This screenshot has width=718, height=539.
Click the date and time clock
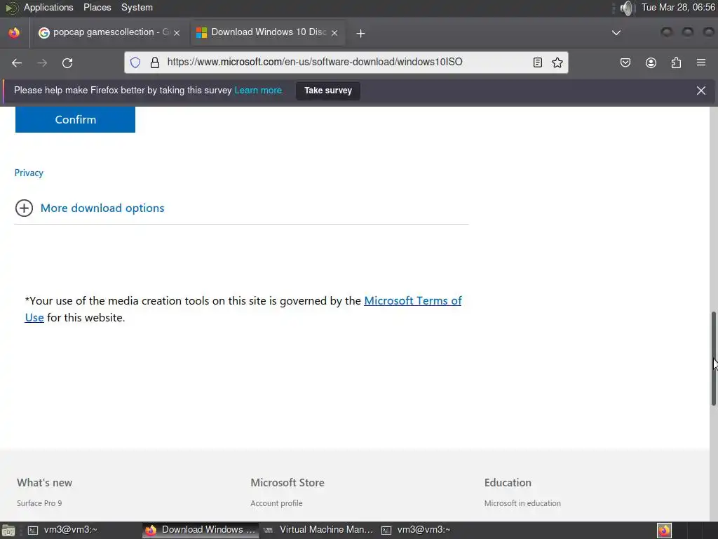click(x=678, y=8)
